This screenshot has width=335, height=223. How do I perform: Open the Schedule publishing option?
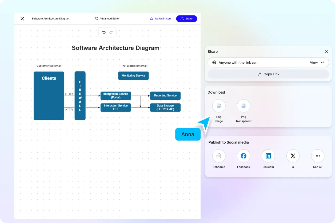pos(219,156)
